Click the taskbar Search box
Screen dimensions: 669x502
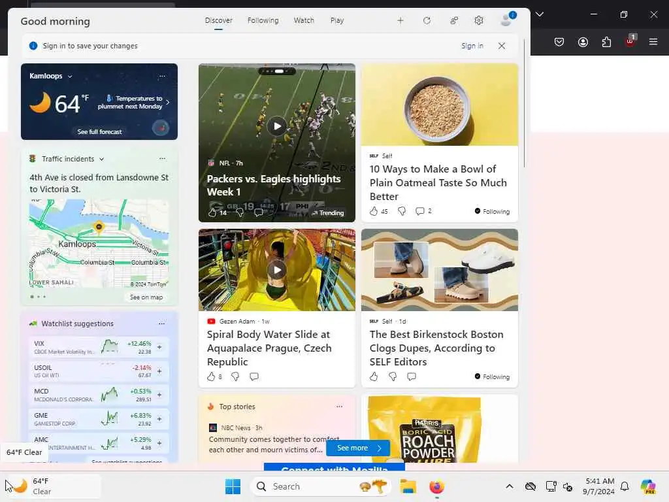(x=321, y=486)
